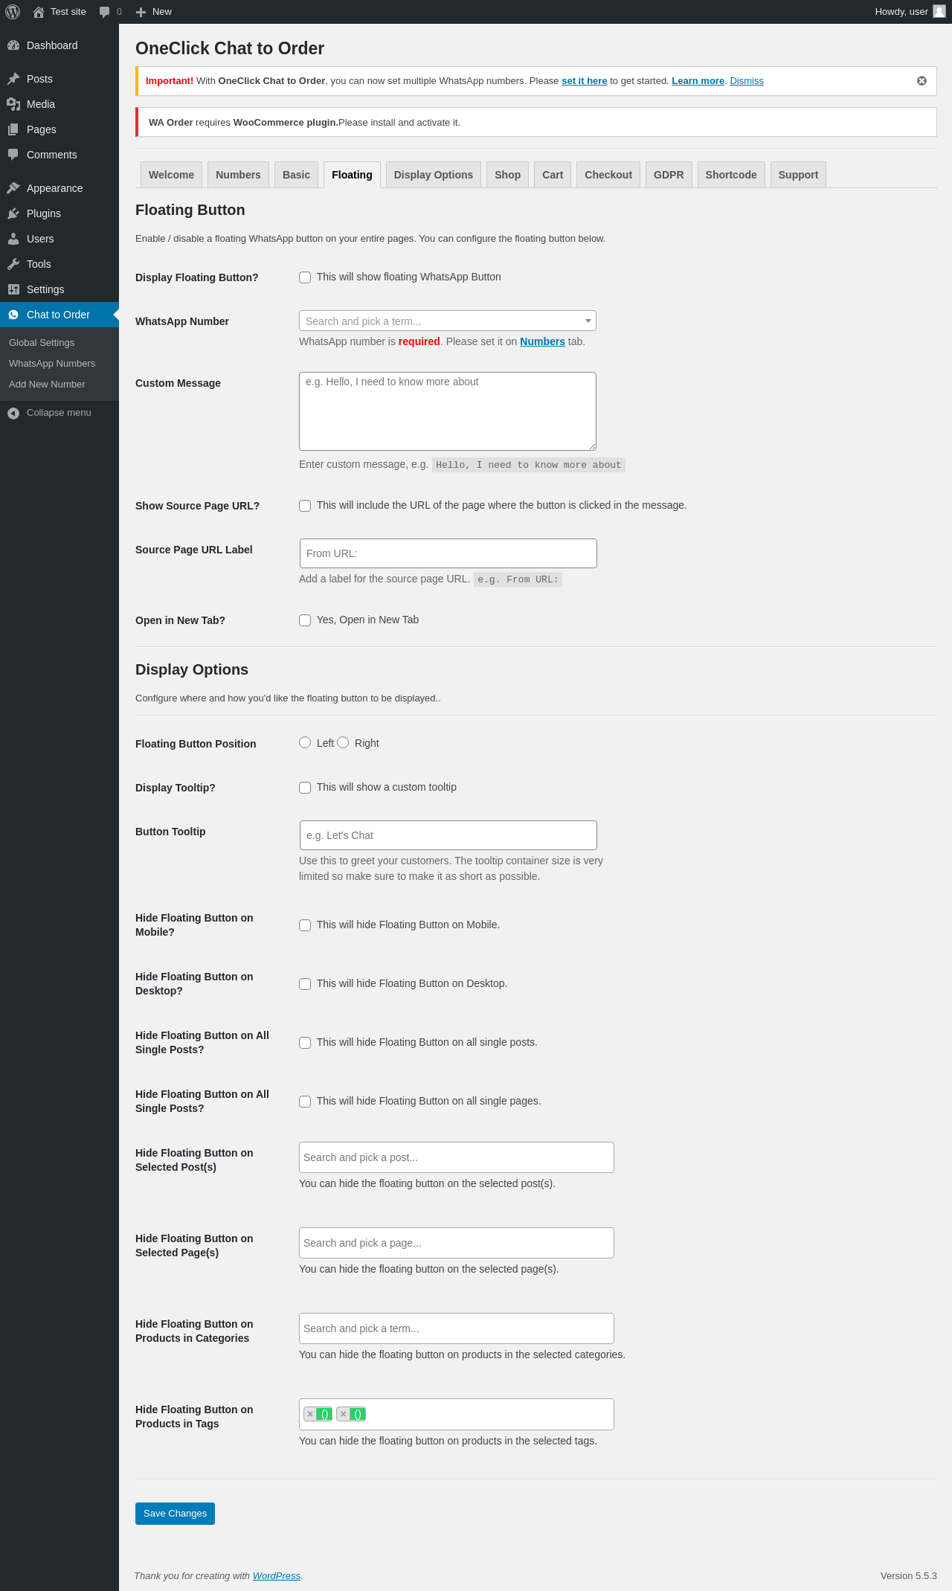The height and width of the screenshot is (1591, 952).
Task: Open the Learn more link
Action: point(698,81)
